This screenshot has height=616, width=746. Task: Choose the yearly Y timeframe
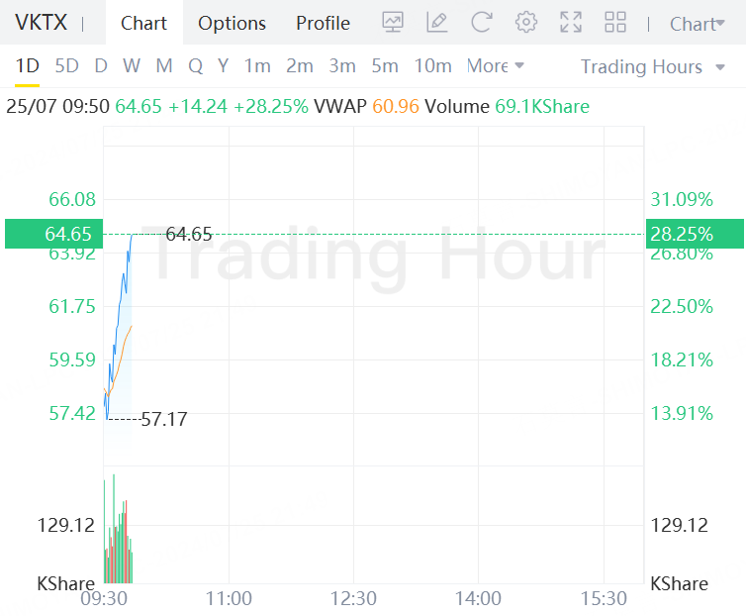[x=224, y=66]
